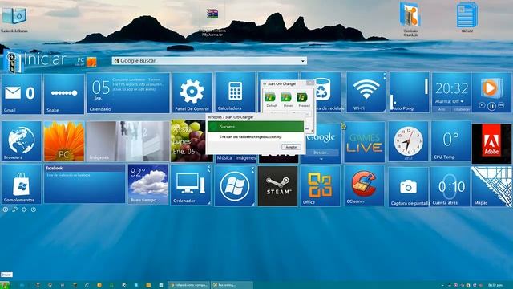Click the key icon below the tiles
Image resolution: width=513 pixels, height=289 pixels.
pos(14,210)
